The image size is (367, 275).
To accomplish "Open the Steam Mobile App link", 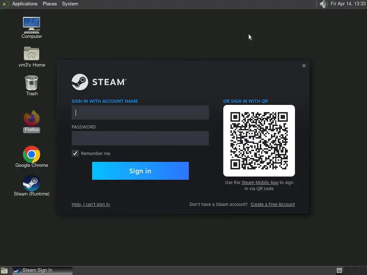I will tap(260, 183).
